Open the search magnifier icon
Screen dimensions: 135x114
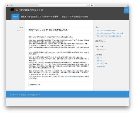pyautogui.click(x=127, y=10)
